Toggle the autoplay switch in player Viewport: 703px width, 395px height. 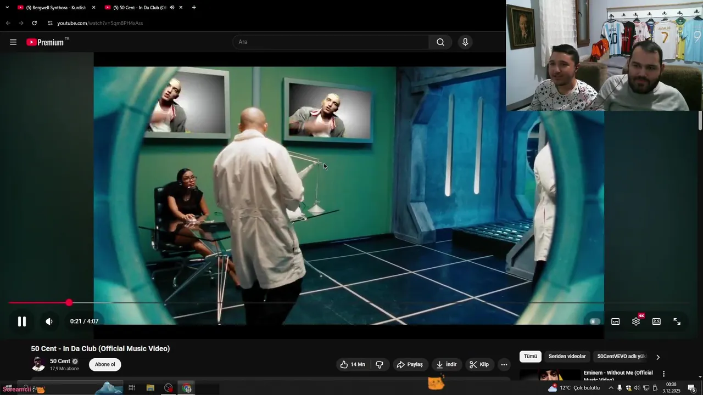tap(594, 321)
